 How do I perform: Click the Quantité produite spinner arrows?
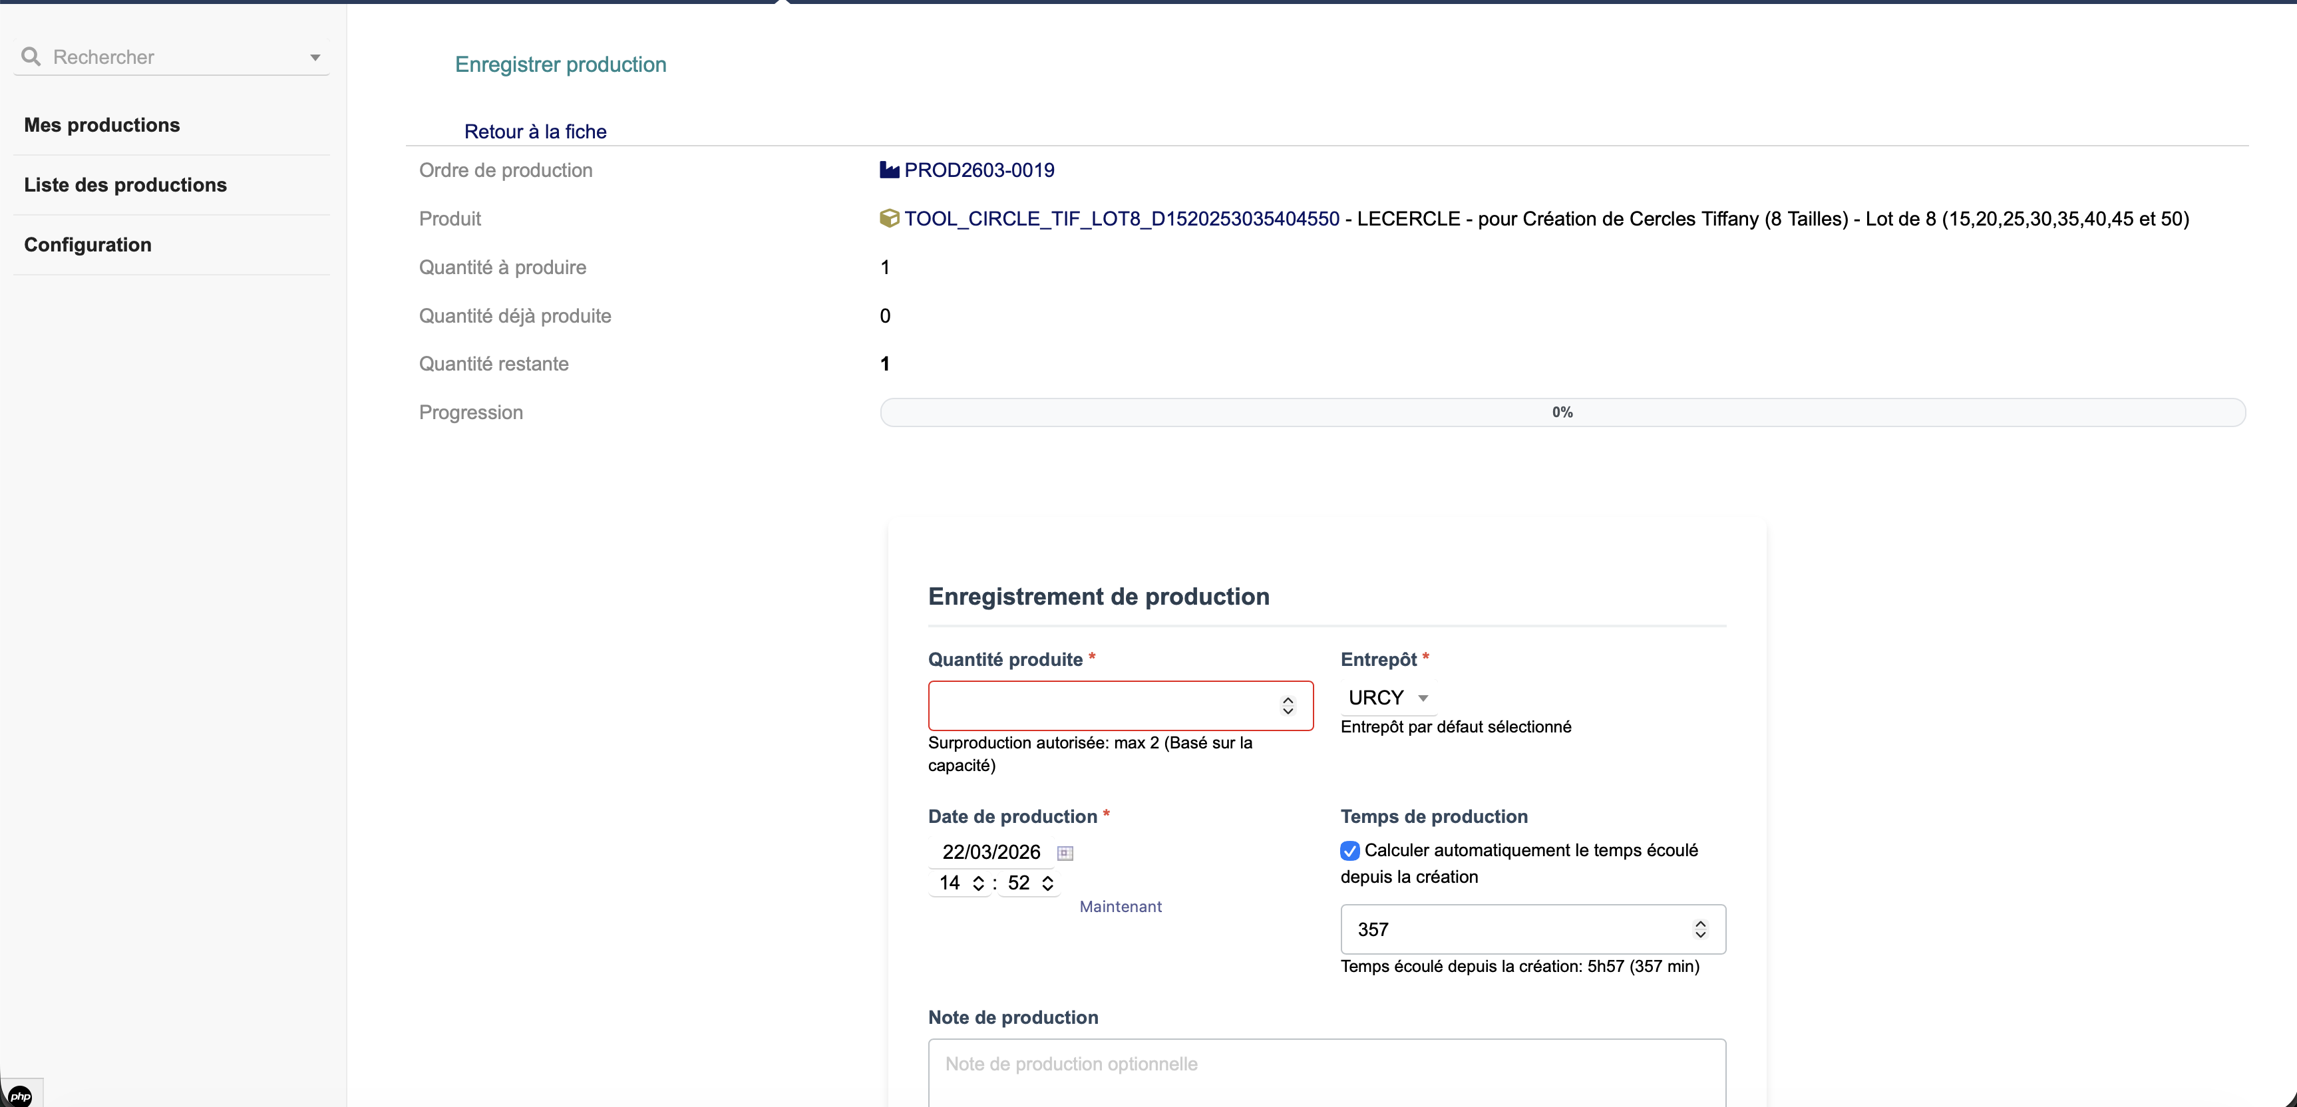click(x=1288, y=706)
